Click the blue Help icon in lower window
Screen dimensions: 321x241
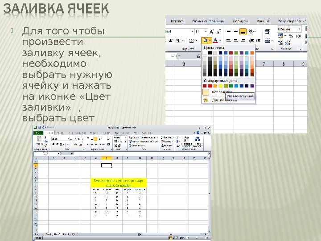click(198, 133)
